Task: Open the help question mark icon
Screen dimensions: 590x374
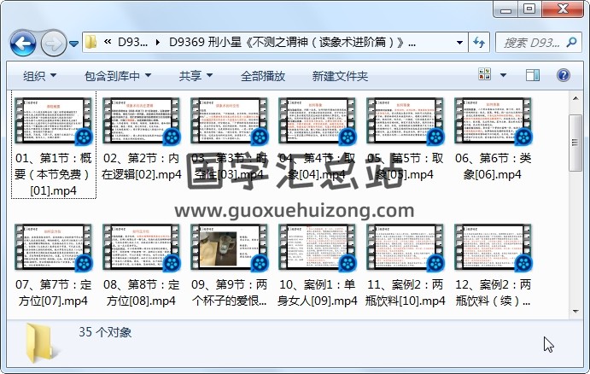Action: (564, 75)
